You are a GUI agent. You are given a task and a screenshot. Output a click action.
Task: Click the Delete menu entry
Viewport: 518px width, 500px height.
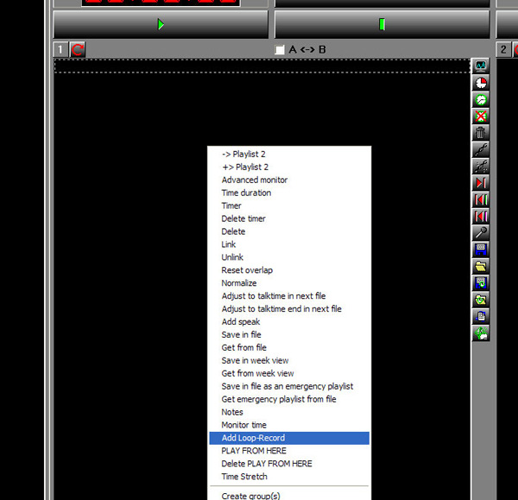289,231
